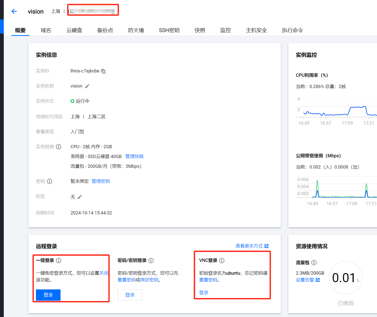Click info icon next to 流量包
The height and width of the screenshot is (317, 377).
click(x=314, y=263)
